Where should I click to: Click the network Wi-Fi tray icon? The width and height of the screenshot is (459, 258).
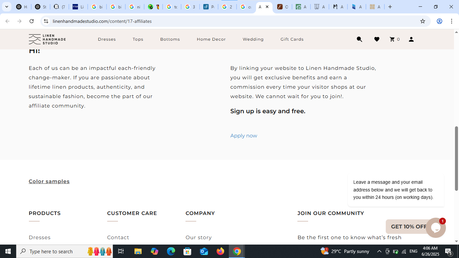coord(404,251)
